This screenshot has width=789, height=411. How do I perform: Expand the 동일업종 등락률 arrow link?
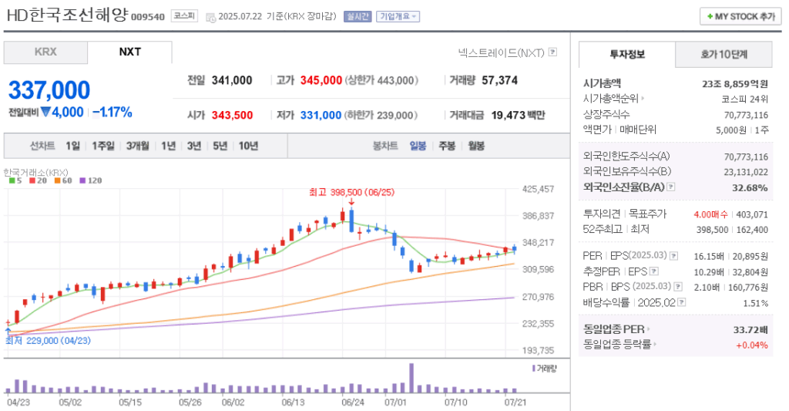[655, 345]
